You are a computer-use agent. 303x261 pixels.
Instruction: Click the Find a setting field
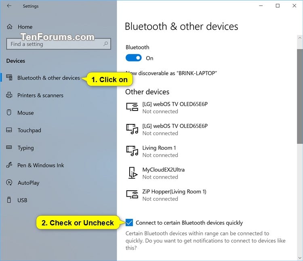[x=59, y=44]
